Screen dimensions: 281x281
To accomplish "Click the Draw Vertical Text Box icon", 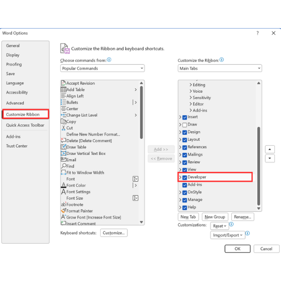I will 63,154.
